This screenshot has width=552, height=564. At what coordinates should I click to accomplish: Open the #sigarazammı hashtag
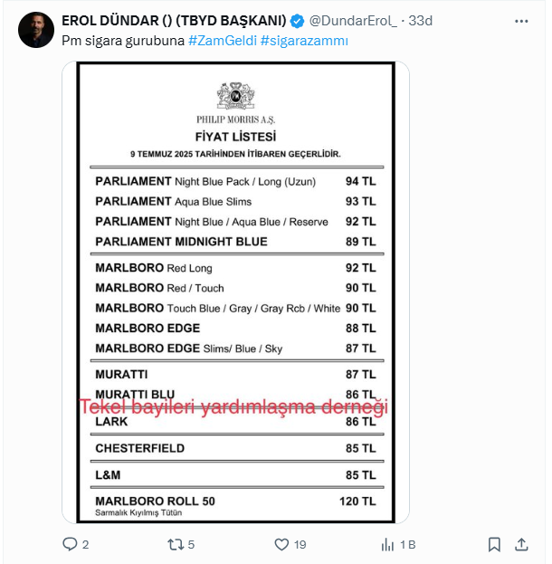[x=304, y=41]
